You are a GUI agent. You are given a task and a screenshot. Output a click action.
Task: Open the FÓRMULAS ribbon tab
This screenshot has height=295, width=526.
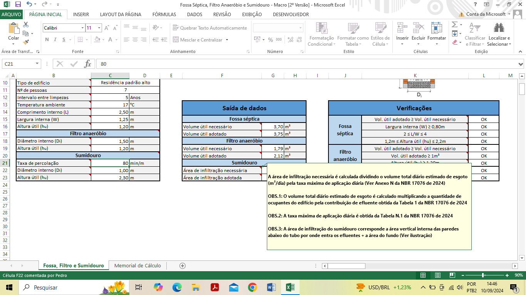[164, 14]
